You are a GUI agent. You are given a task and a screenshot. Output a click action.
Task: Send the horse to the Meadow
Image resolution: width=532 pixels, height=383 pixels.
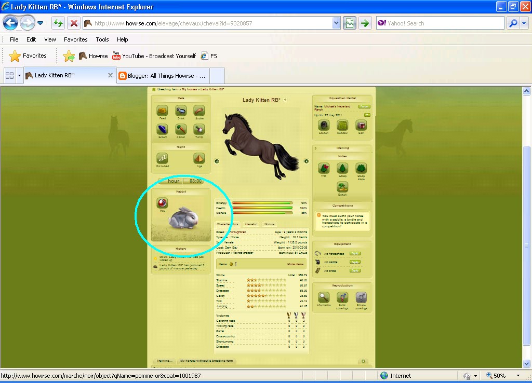[342, 126]
